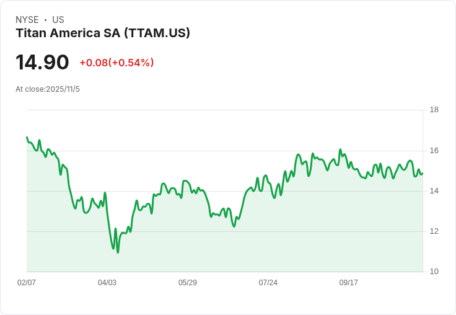Click the starting point of the price line
This screenshot has height=315, width=456.
point(27,138)
